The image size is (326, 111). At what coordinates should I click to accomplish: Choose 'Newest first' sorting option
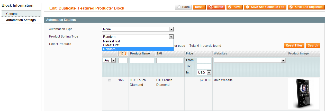[138, 41]
